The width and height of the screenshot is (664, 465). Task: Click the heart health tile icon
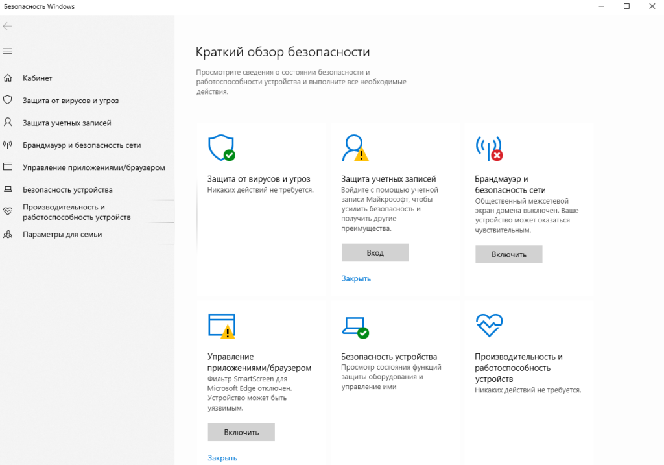click(x=489, y=325)
